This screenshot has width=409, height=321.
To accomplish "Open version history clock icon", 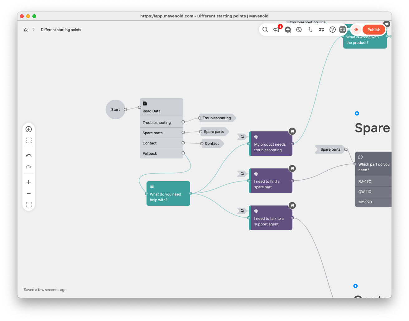I will point(299,30).
